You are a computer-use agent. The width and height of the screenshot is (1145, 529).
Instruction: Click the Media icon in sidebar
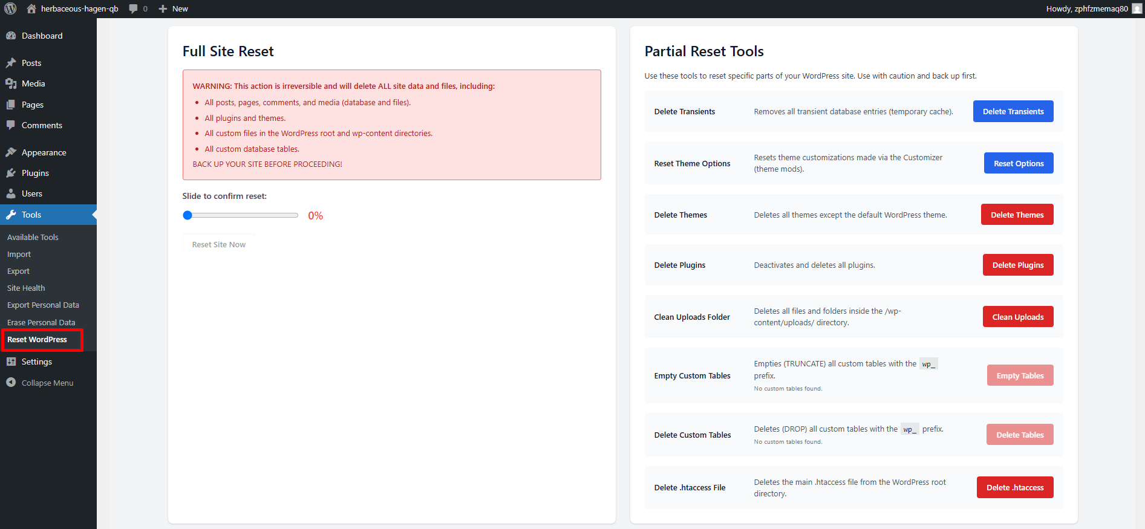click(11, 83)
